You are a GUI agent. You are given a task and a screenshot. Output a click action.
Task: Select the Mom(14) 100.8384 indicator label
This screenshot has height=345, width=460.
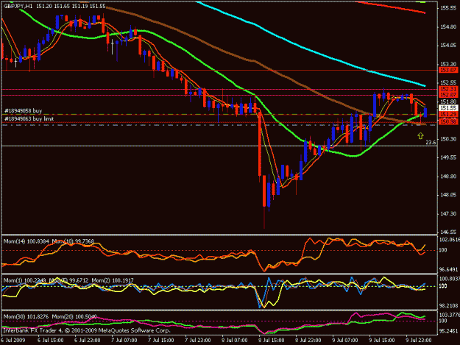[26, 241]
